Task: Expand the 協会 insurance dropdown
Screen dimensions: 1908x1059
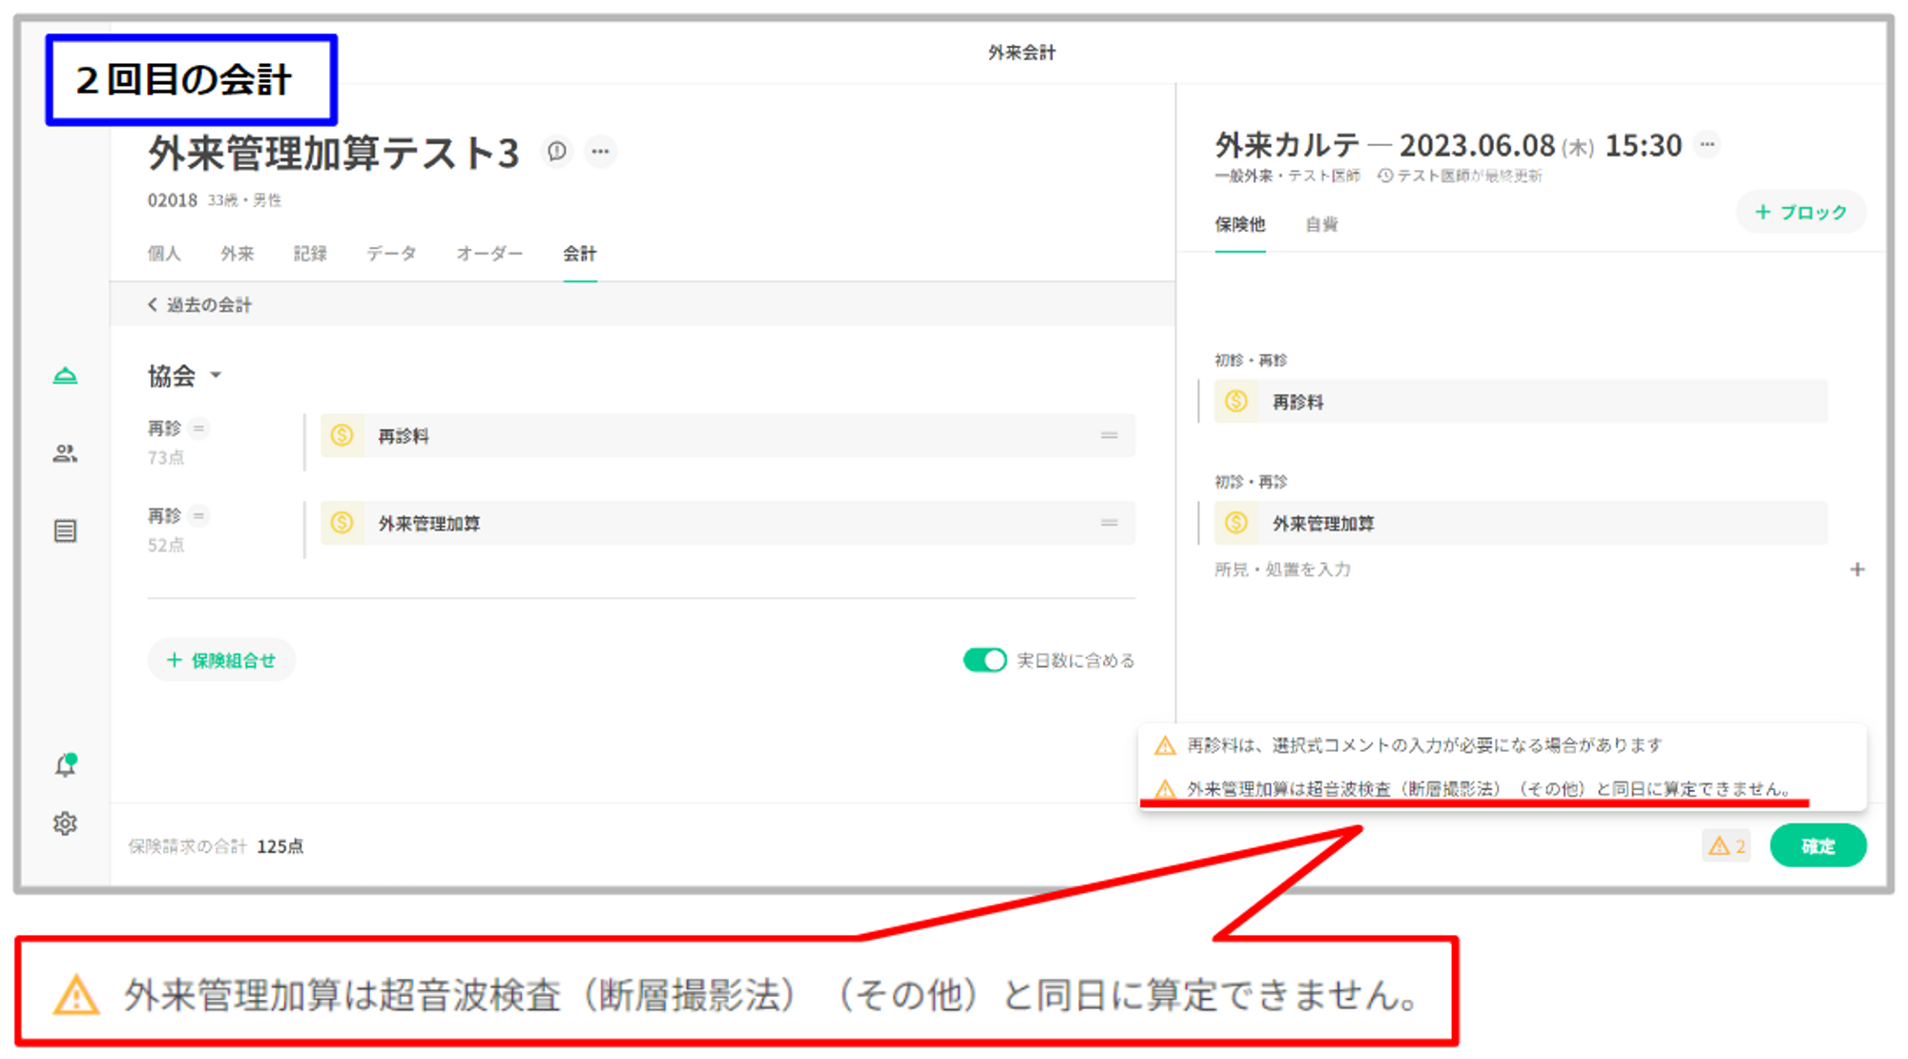Action: [216, 376]
